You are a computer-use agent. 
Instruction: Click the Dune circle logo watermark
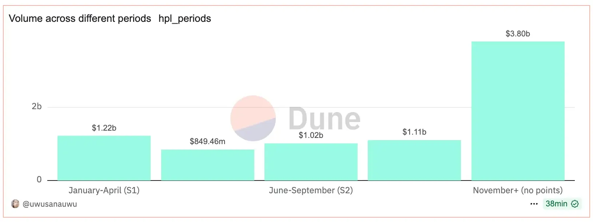[x=253, y=118]
